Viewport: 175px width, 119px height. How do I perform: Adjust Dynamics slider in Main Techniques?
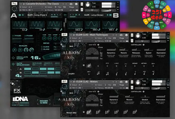pyautogui.click(x=111, y=50)
